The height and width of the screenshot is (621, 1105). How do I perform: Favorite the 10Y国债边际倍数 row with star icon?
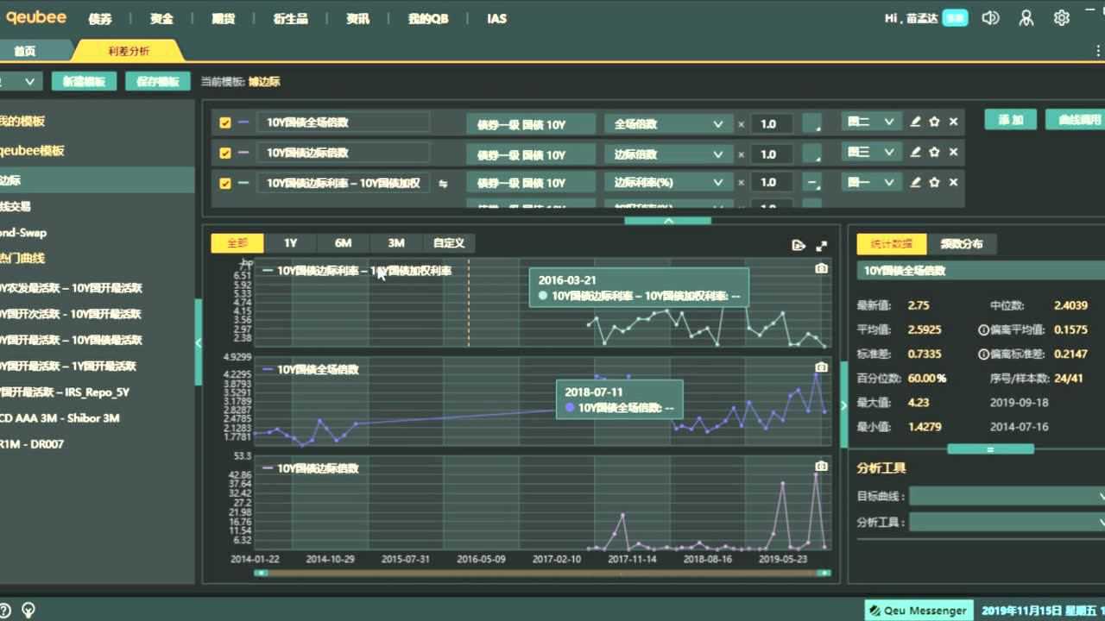934,153
